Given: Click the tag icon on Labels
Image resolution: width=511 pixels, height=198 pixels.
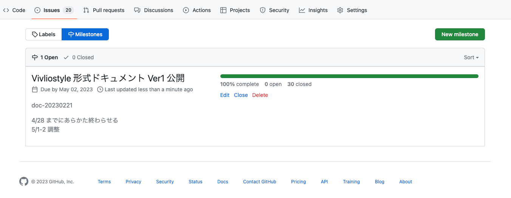Looking at the screenshot, I should 35,34.
